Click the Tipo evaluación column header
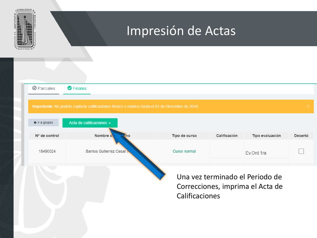The height and width of the screenshot is (238, 317). pos(267,136)
